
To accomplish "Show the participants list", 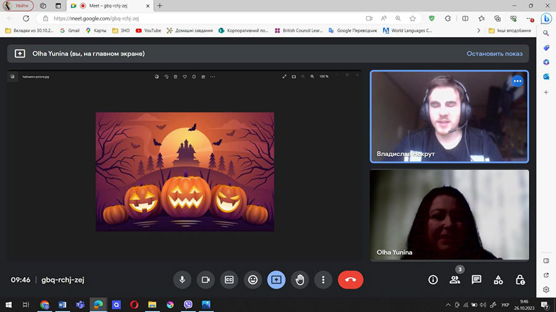I will coord(455,280).
